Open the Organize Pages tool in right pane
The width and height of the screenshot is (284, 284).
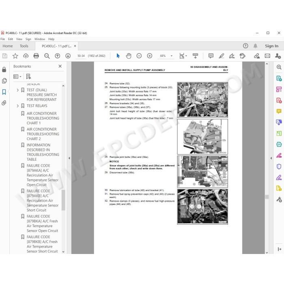click(x=279, y=133)
